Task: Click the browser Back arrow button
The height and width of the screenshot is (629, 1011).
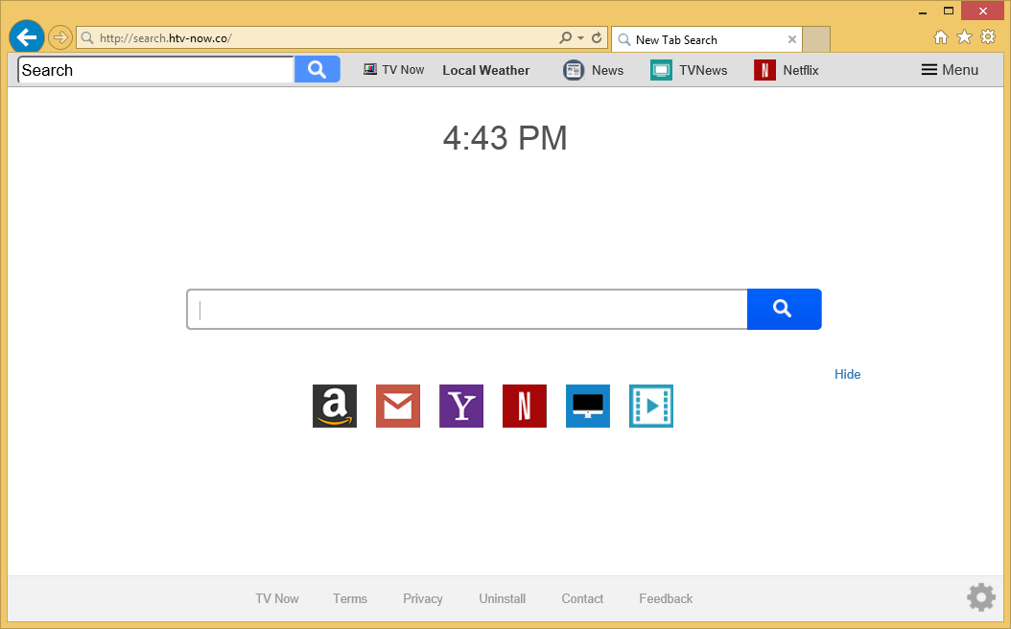Action: pos(27,37)
